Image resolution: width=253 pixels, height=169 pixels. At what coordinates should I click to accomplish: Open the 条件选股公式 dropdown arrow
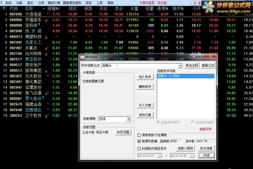(x=180, y=66)
